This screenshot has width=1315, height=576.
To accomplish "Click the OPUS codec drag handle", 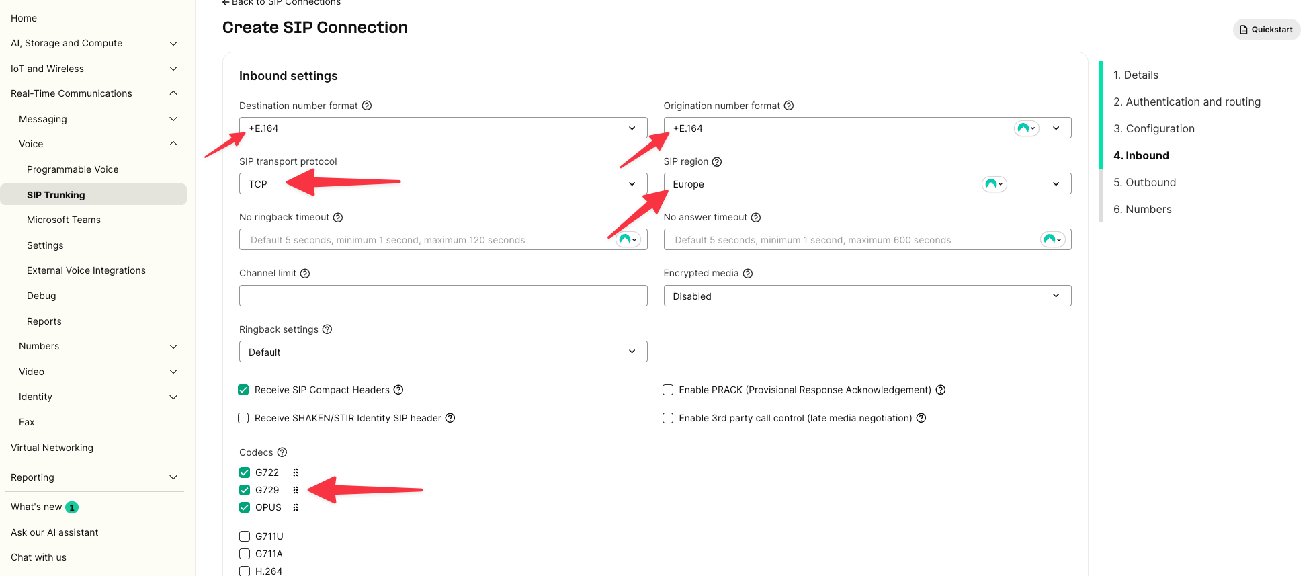I will [296, 507].
